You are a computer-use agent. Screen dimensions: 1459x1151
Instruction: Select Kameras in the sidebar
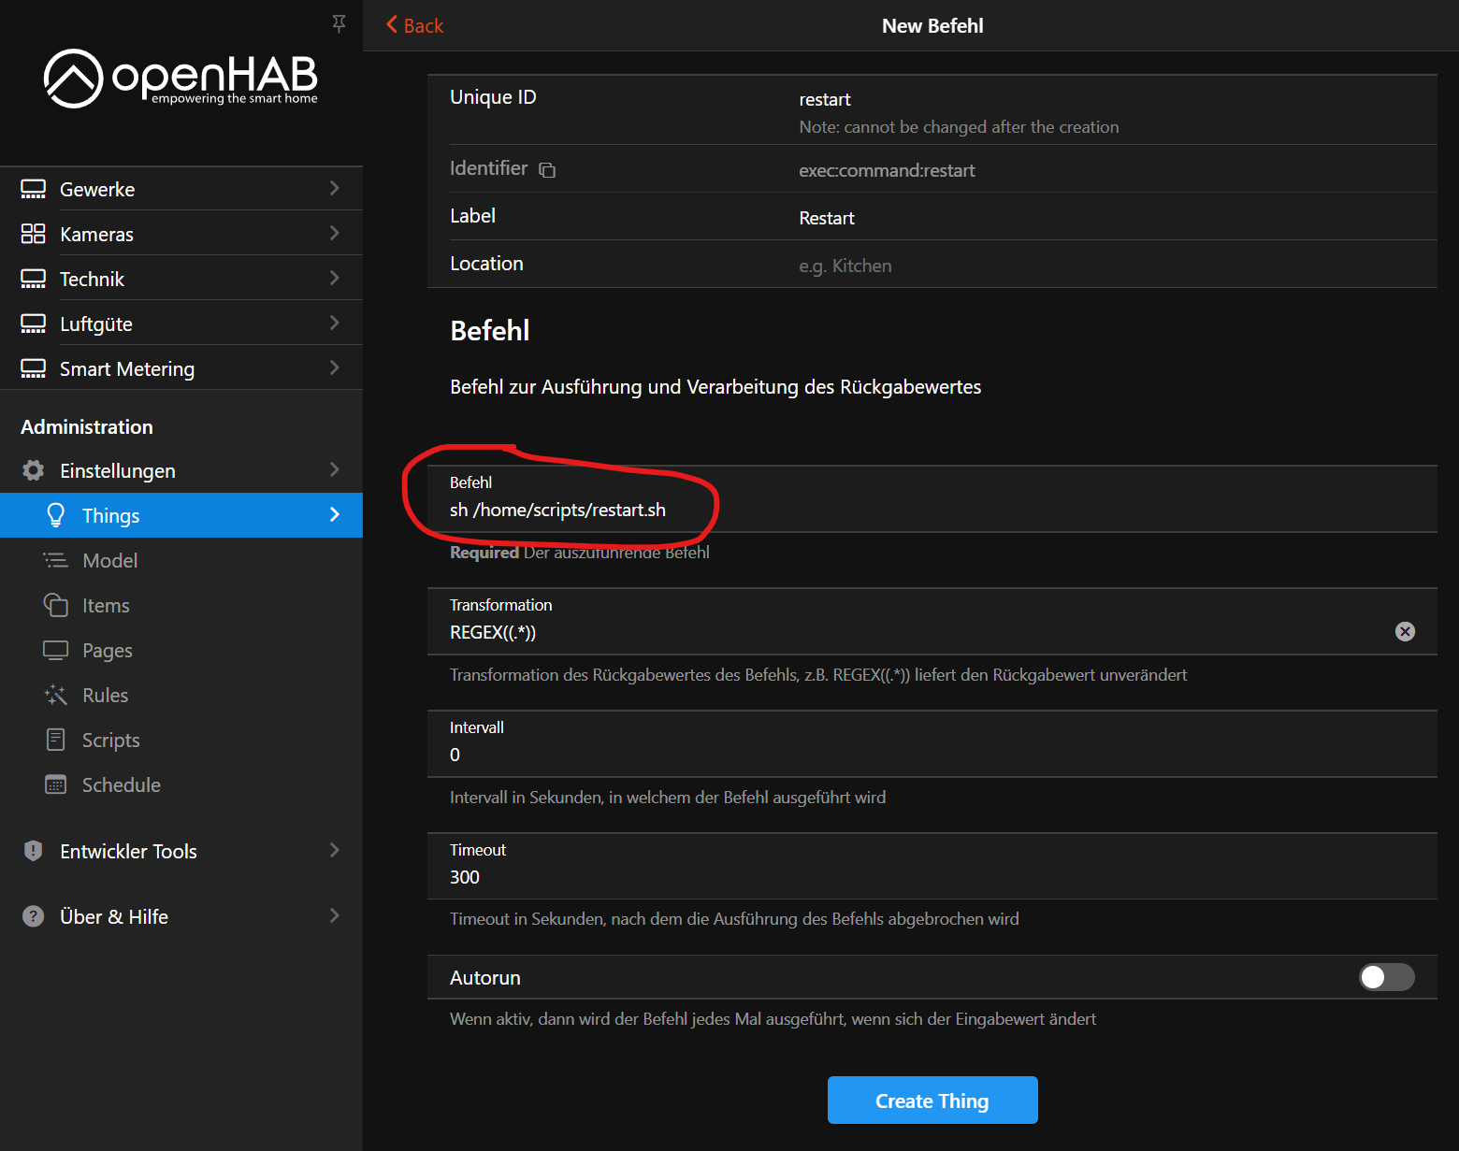click(96, 234)
